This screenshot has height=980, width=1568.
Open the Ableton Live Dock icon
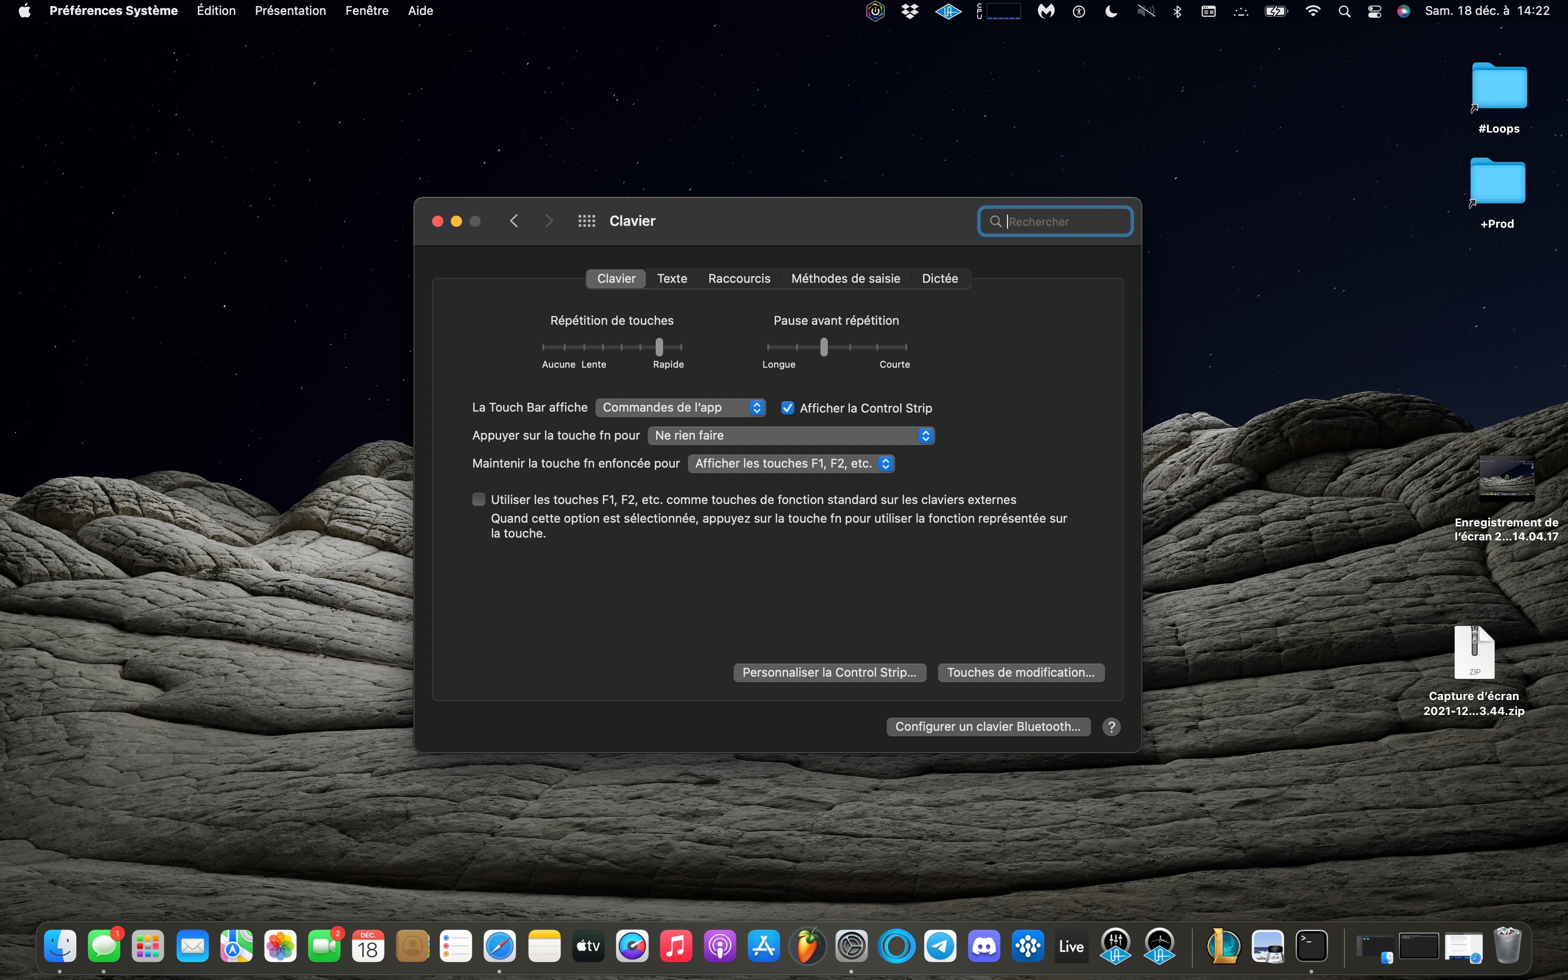[1071, 947]
